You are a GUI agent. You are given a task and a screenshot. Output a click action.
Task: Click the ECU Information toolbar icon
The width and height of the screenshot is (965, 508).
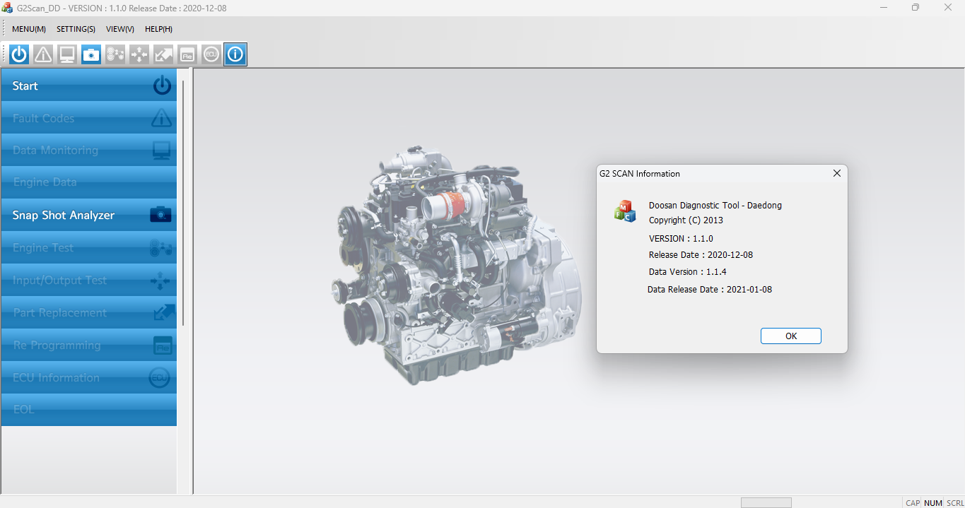(x=211, y=54)
